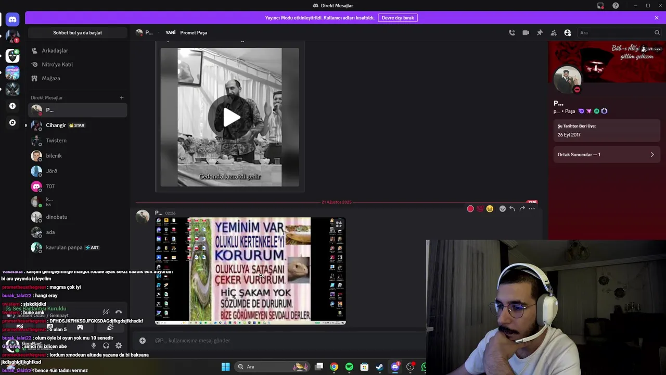Open Google Chrome from taskbar
The height and width of the screenshot is (375, 666).
334,367
